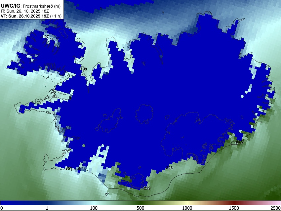Click the '2500' label of the color scale

point(276,208)
